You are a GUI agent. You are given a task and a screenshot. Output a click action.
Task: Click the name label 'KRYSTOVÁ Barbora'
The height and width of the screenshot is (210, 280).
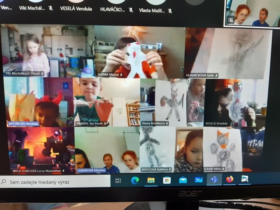click(x=154, y=170)
